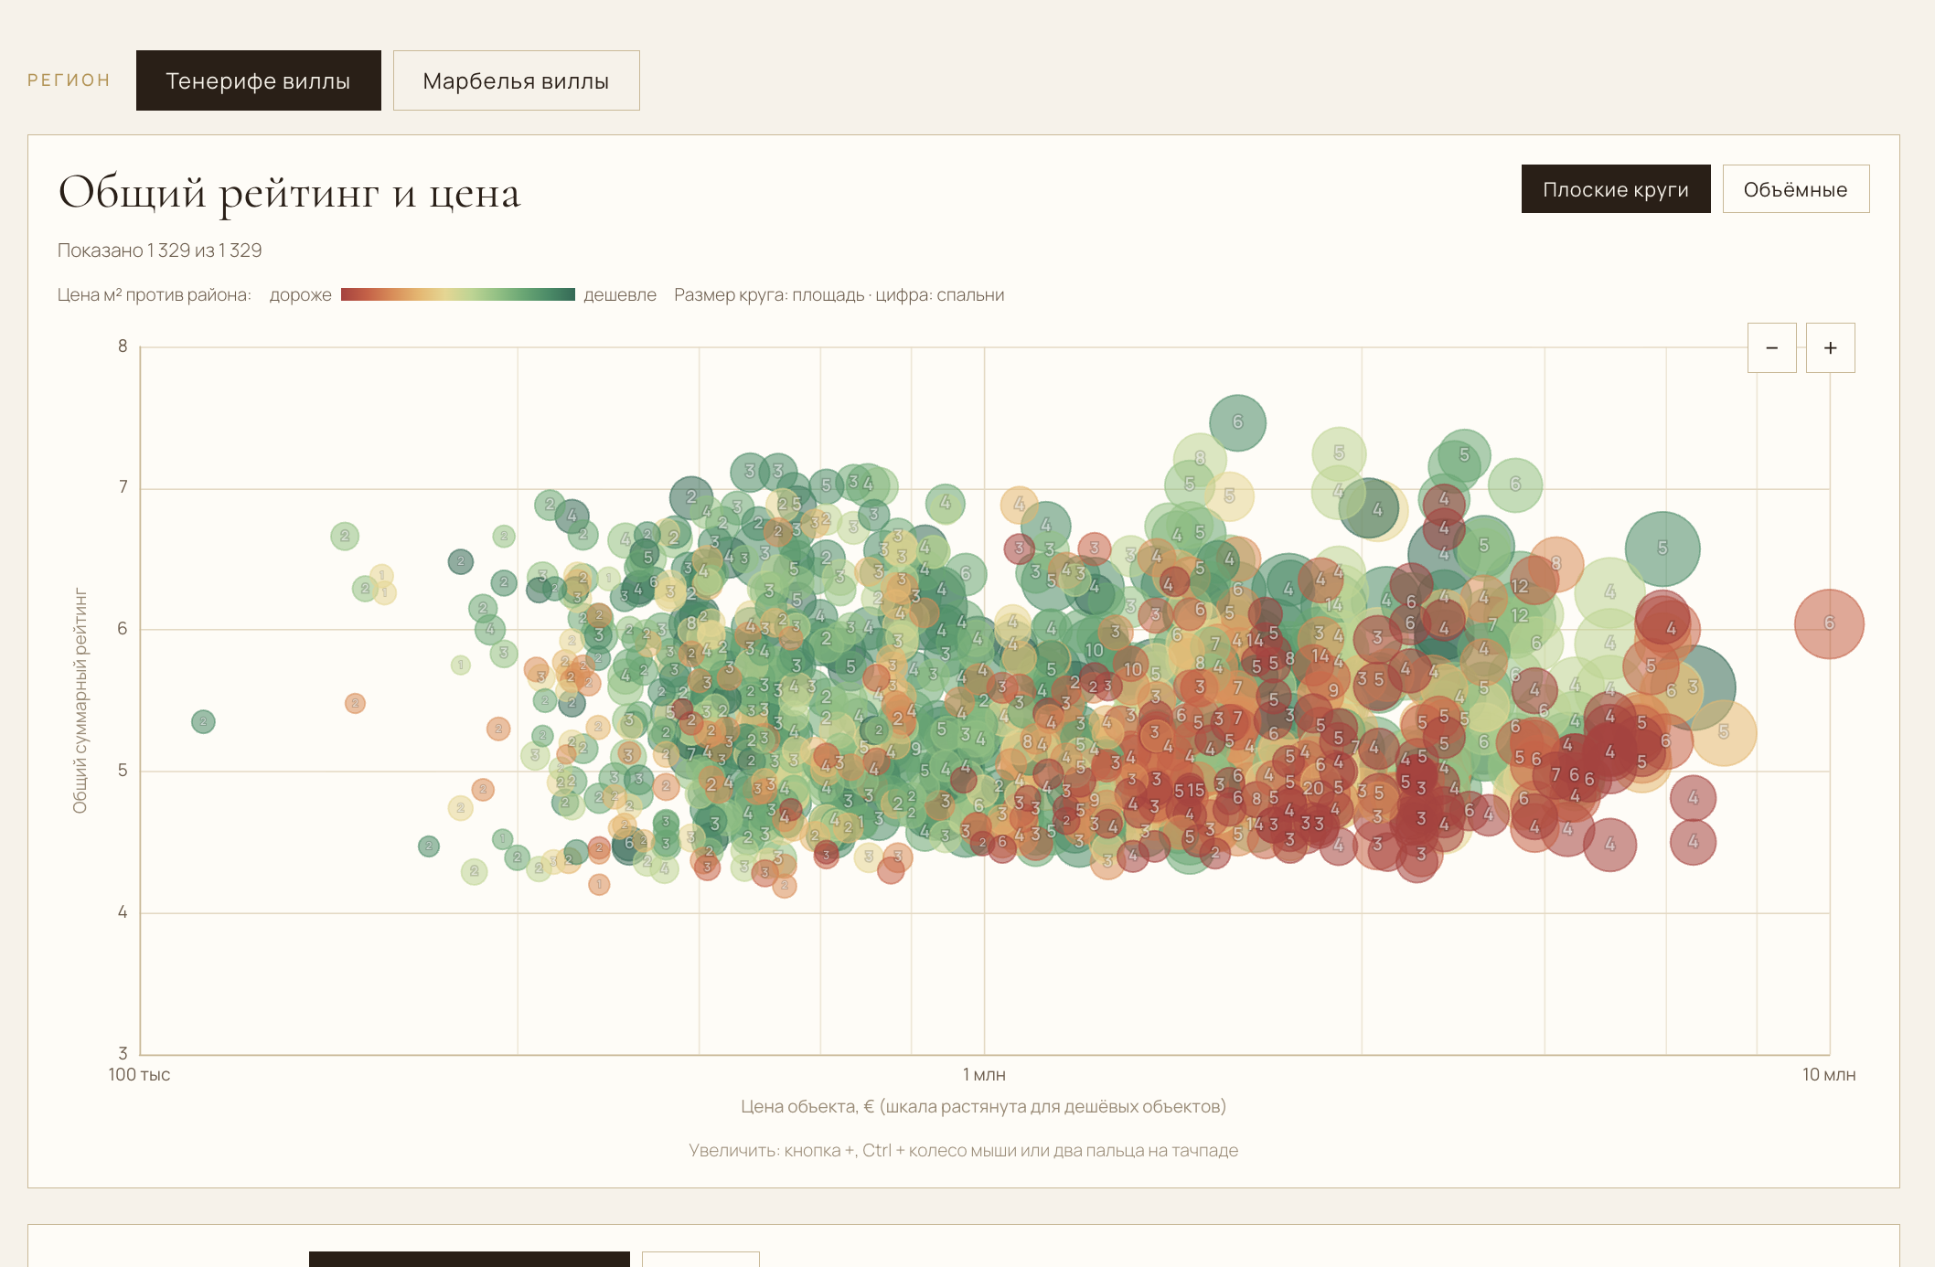Enable Плоские круги display mode
This screenshot has width=1935, height=1267.
pos(1616,189)
